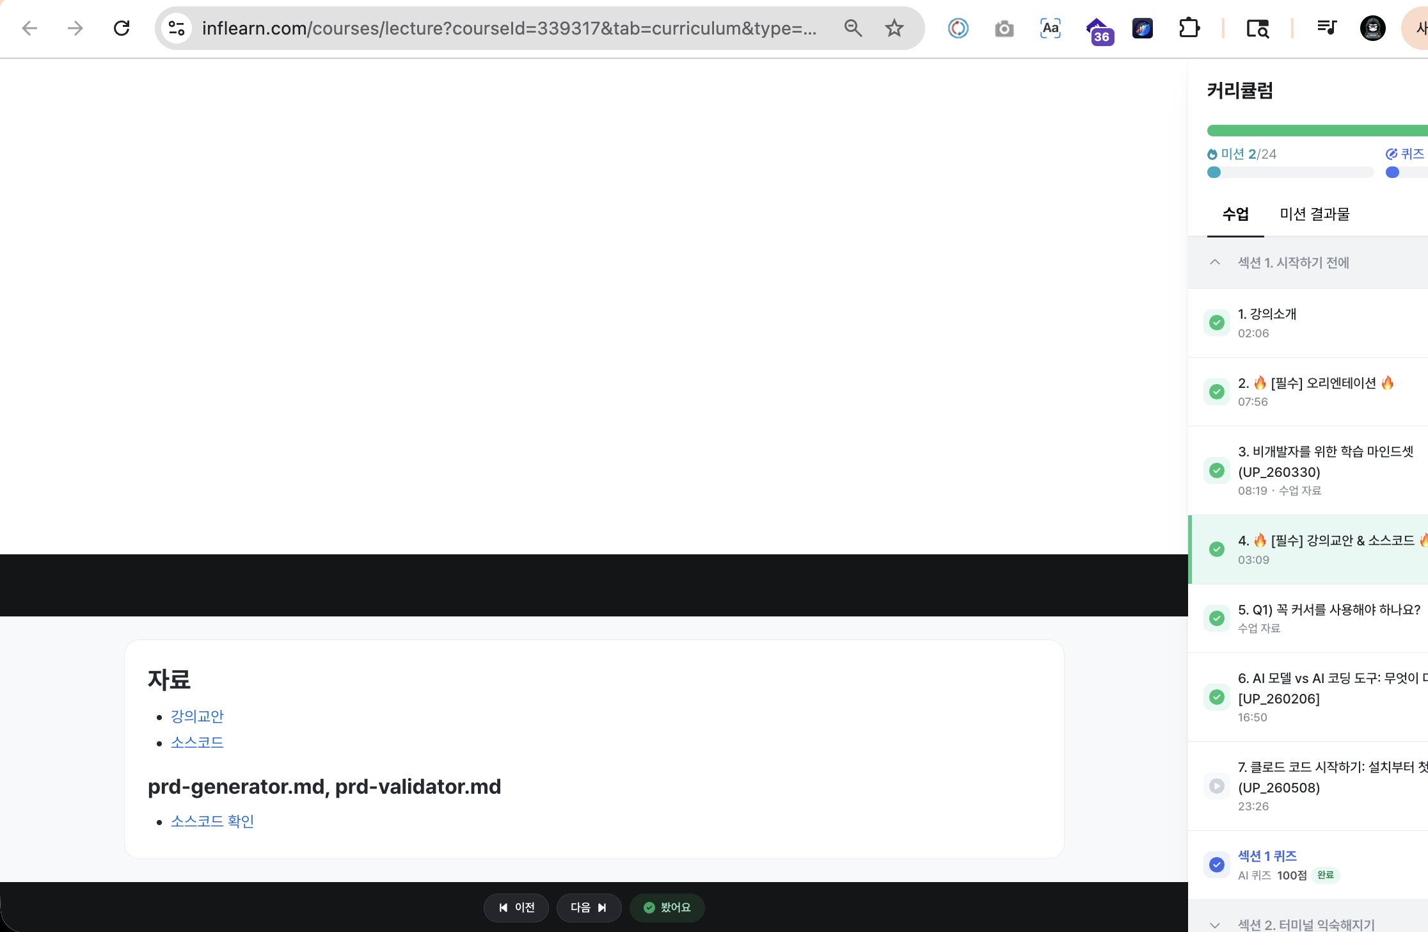This screenshot has width=1428, height=932.
Task: Click the 완료 badge on 섹션 1 퀴즈
Action: point(1326,875)
